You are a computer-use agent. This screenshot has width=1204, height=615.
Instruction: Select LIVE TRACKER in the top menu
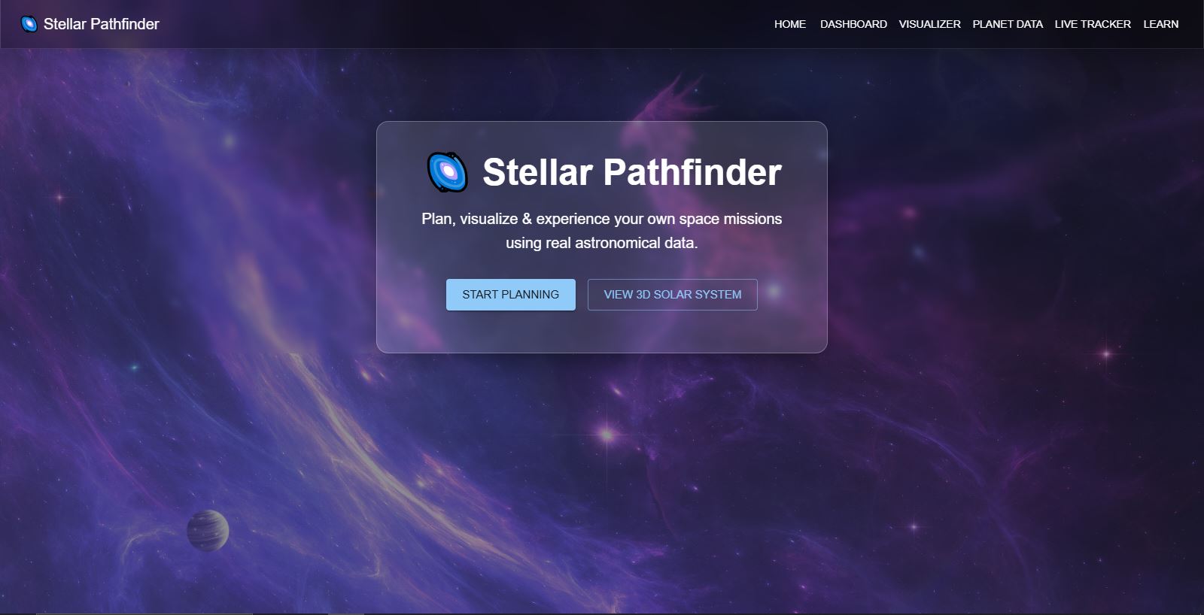1093,24
